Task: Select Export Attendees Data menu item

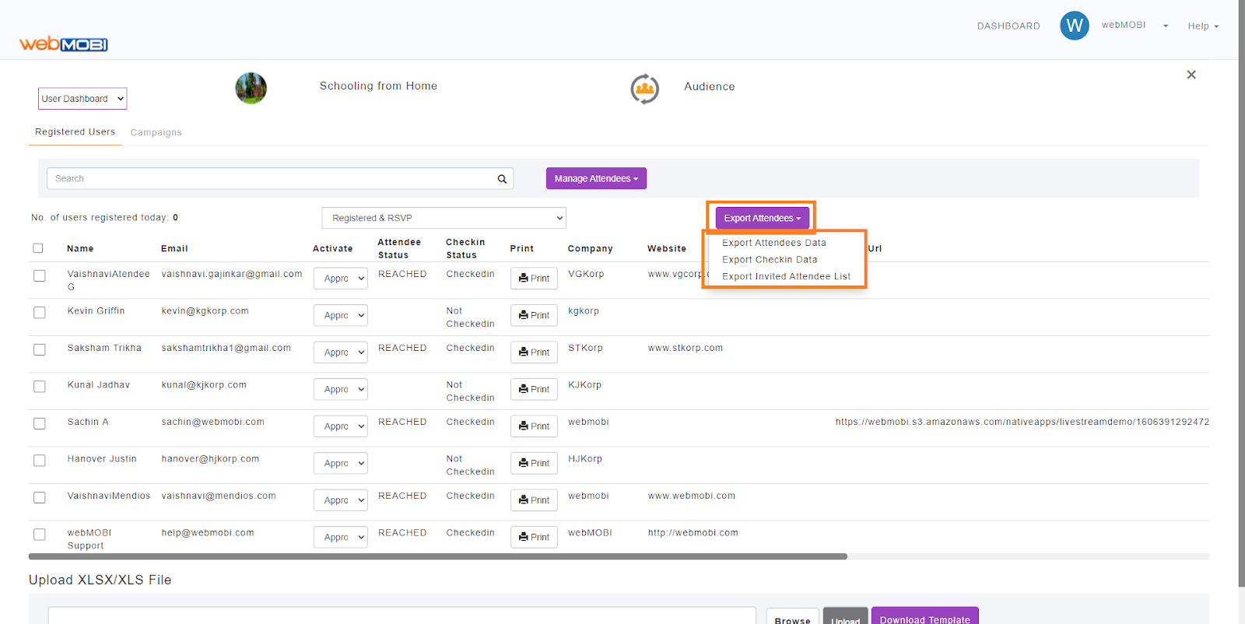Action: pyautogui.click(x=774, y=243)
